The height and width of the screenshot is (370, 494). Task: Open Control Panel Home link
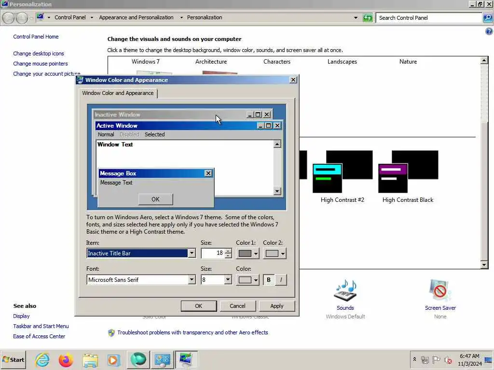click(x=36, y=37)
